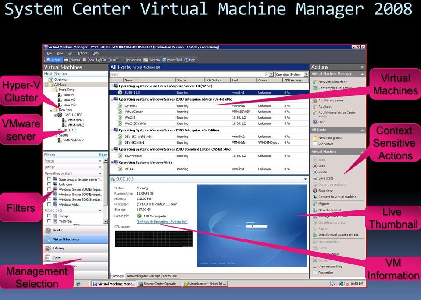Switch to virtualcenter taskbar window
Image resolution: width=421 pixels, height=300 pixels.
[x=205, y=284]
